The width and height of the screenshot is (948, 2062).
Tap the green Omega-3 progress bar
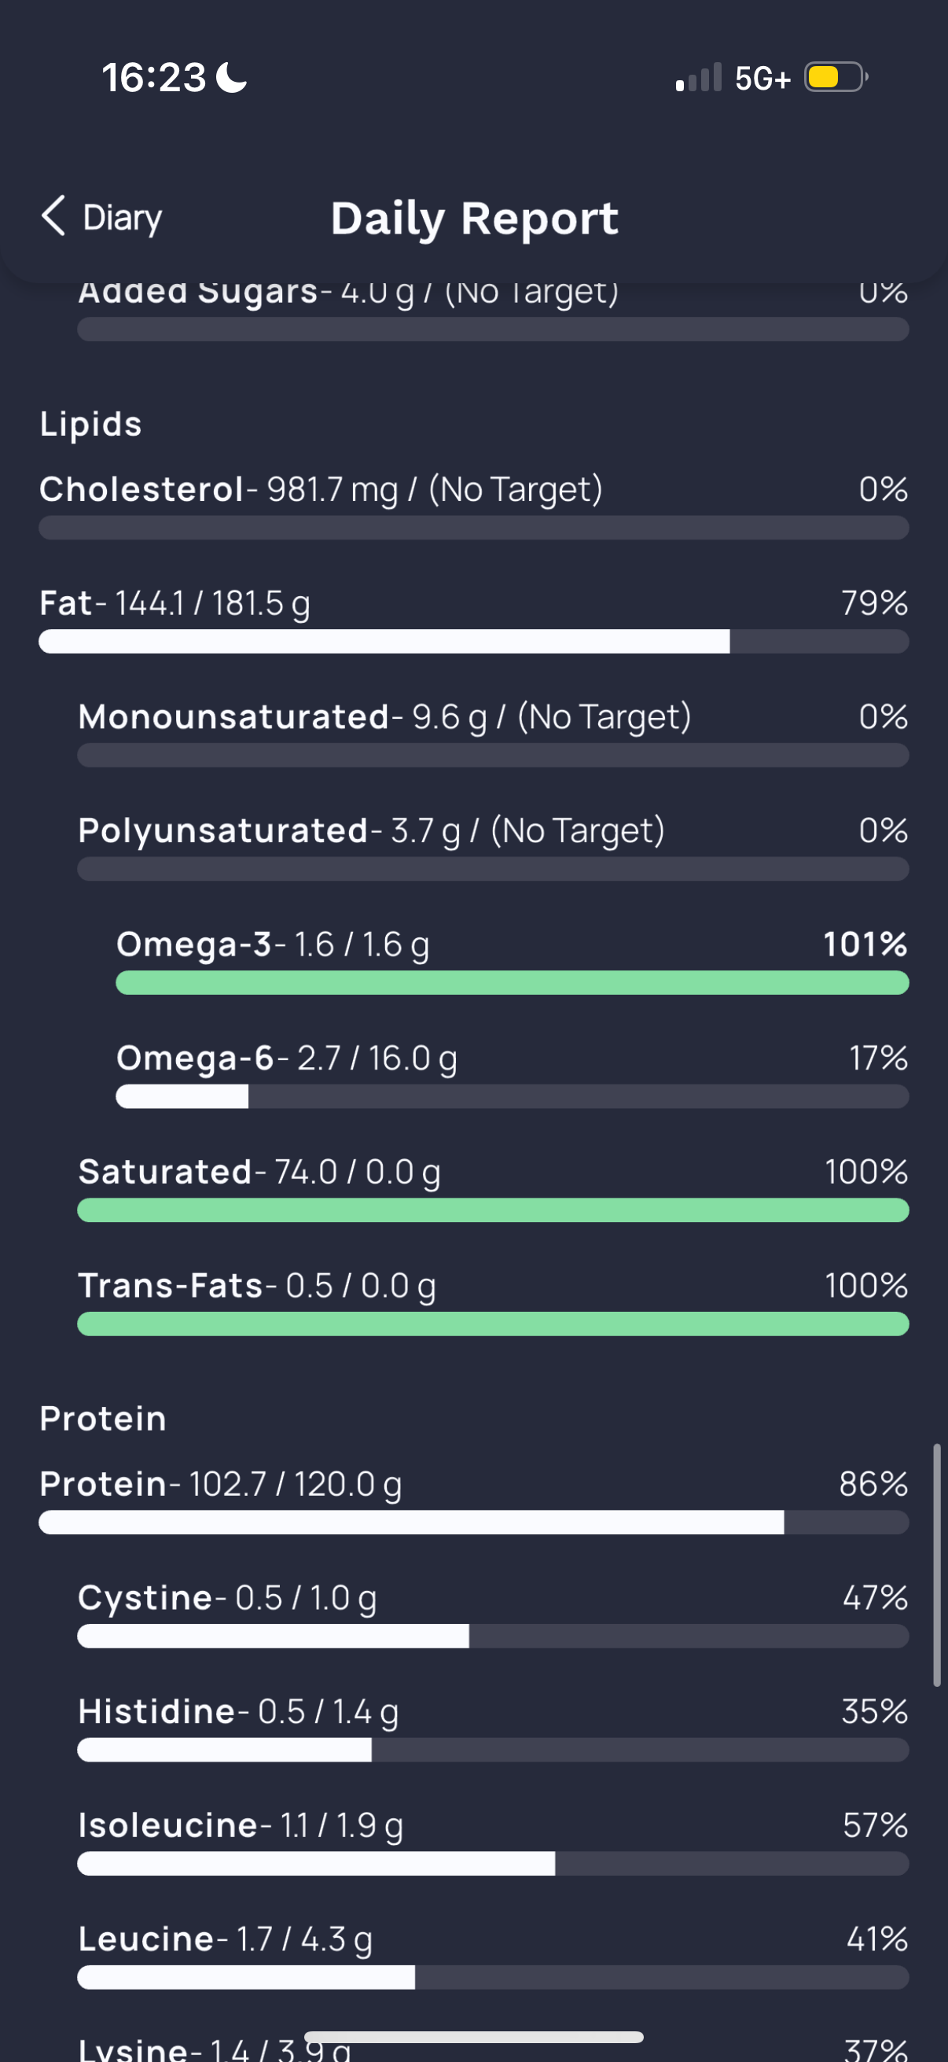point(512,983)
